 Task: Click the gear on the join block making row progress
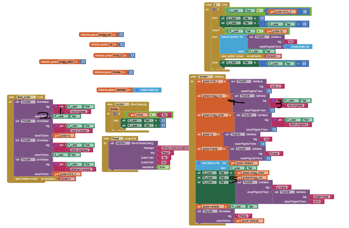pos(56,107)
